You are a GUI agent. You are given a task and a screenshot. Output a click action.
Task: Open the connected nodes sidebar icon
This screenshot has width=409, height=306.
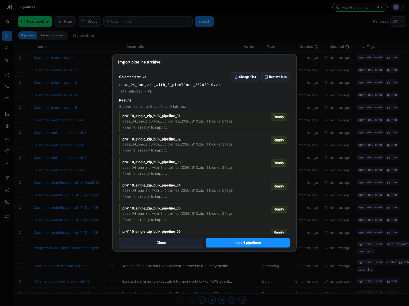tap(7, 138)
